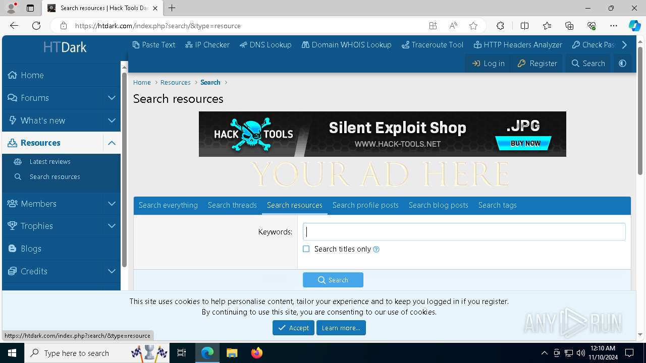The image size is (646, 363).
Task: Open app-available icon in address bar
Action: tap(433, 26)
